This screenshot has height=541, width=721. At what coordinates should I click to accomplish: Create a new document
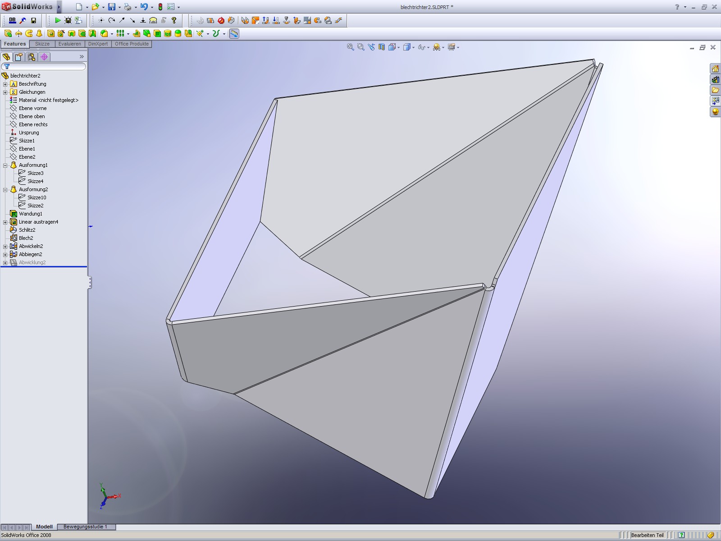pyautogui.click(x=79, y=7)
